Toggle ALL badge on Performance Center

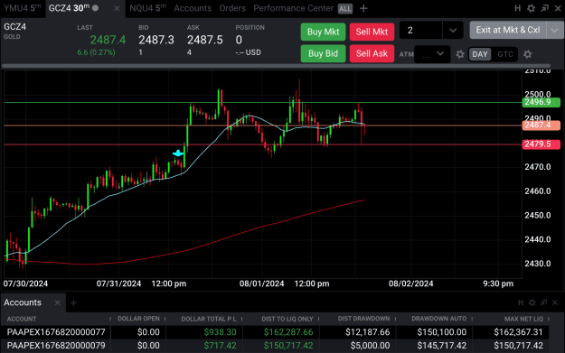(344, 9)
